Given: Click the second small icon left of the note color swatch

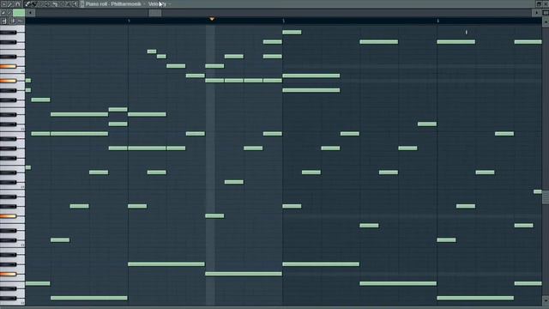Looking at the screenshot, I should 9,13.
